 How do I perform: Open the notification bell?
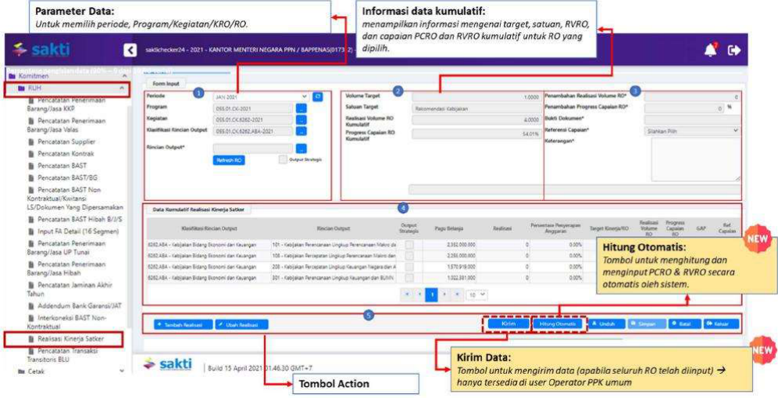coord(711,50)
